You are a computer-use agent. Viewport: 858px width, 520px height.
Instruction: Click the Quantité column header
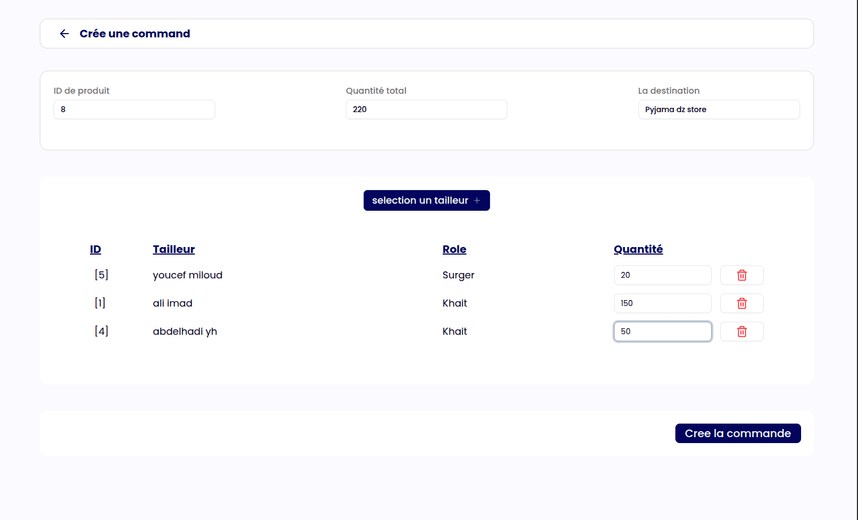[x=638, y=249]
